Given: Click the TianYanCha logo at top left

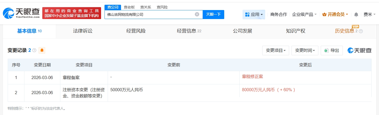Looking at the screenshot, I should click(x=21, y=13).
